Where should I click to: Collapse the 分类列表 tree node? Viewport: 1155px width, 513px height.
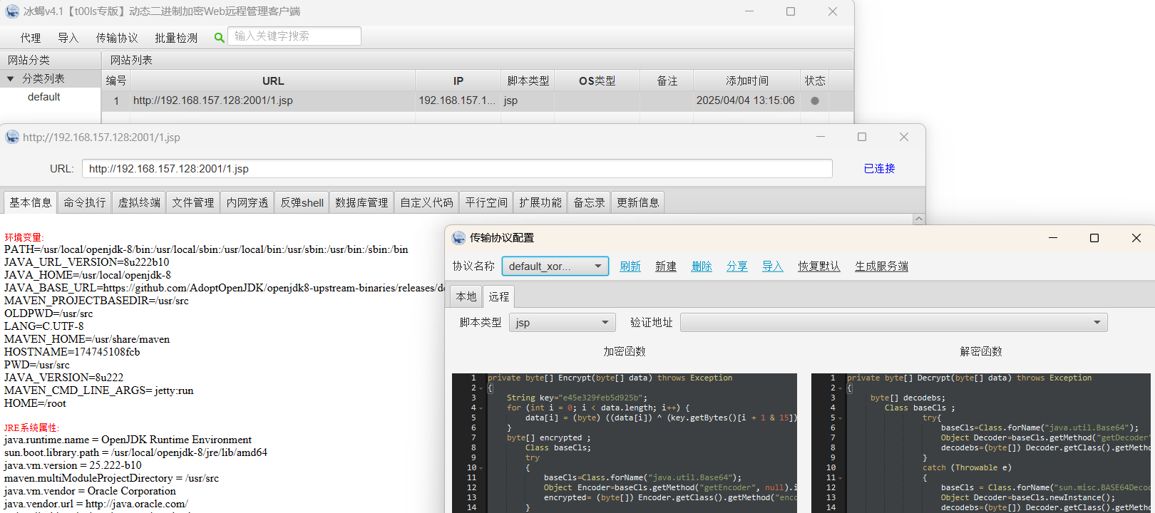pos(10,78)
